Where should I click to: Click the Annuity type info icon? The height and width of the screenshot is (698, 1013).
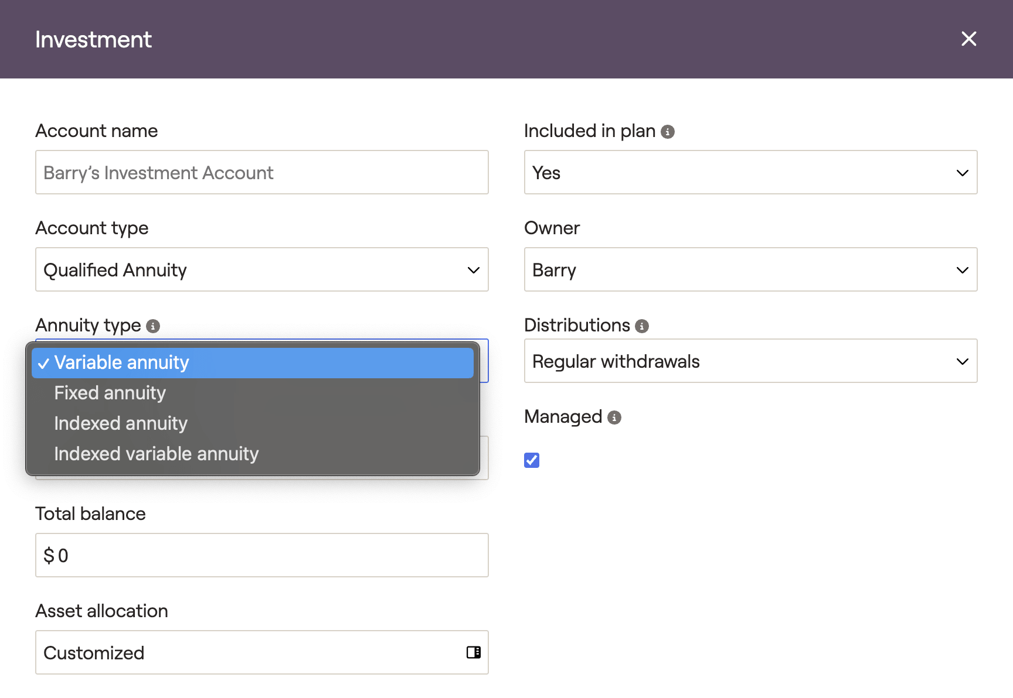pyautogui.click(x=153, y=326)
